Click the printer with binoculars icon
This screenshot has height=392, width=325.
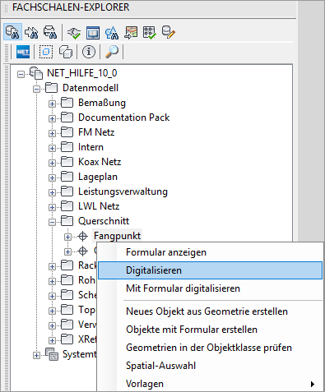tap(50, 32)
